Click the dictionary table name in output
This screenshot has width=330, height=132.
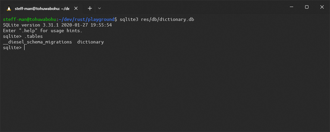coord(91,42)
